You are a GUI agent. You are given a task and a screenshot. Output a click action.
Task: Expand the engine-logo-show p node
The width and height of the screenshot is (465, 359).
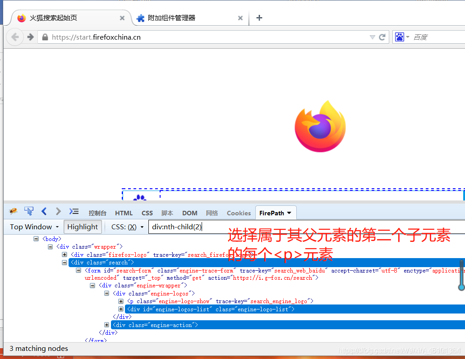(121, 301)
